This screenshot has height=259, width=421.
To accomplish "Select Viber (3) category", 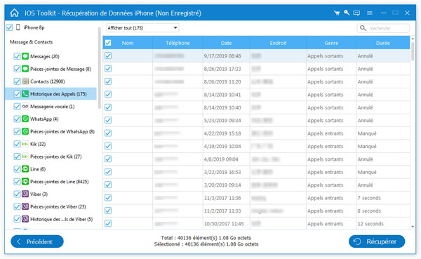I will point(39,194).
